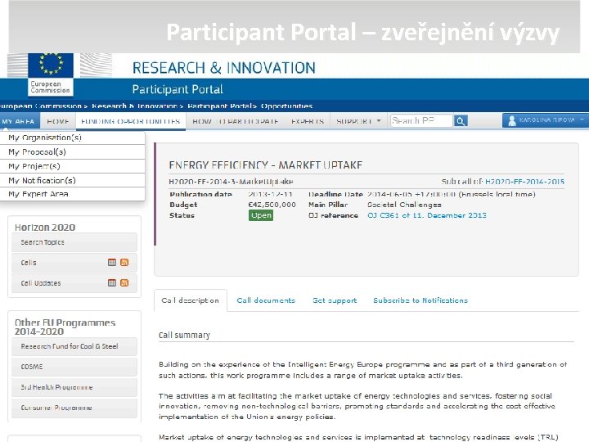589x442 pixels.
Task: Click the European Commission breadcrumb link
Action: [41, 106]
